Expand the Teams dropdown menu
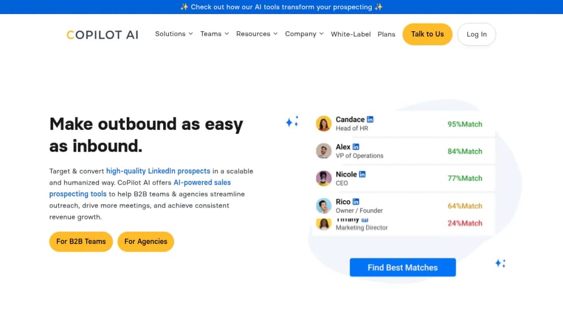This screenshot has height=317, width=563. pos(214,34)
